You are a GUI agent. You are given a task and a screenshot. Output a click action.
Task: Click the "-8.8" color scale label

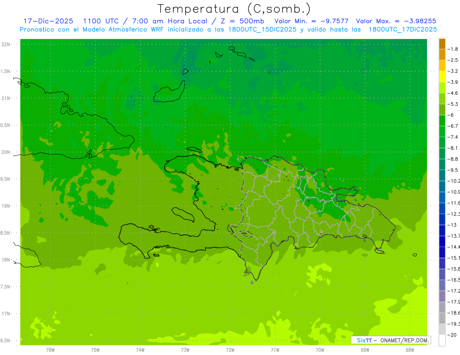(453, 159)
